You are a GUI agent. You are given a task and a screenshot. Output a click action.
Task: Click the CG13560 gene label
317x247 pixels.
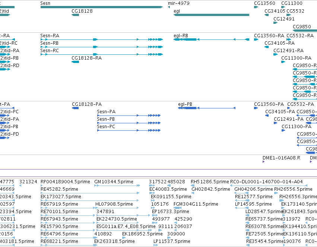[x=264, y=3]
